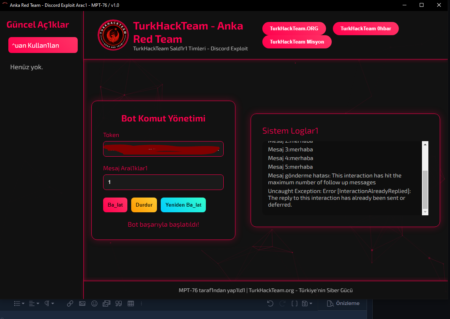Image resolution: width=450 pixels, height=319 pixels.
Task: Close the Anka Red Team window
Action: pyautogui.click(x=439, y=5)
